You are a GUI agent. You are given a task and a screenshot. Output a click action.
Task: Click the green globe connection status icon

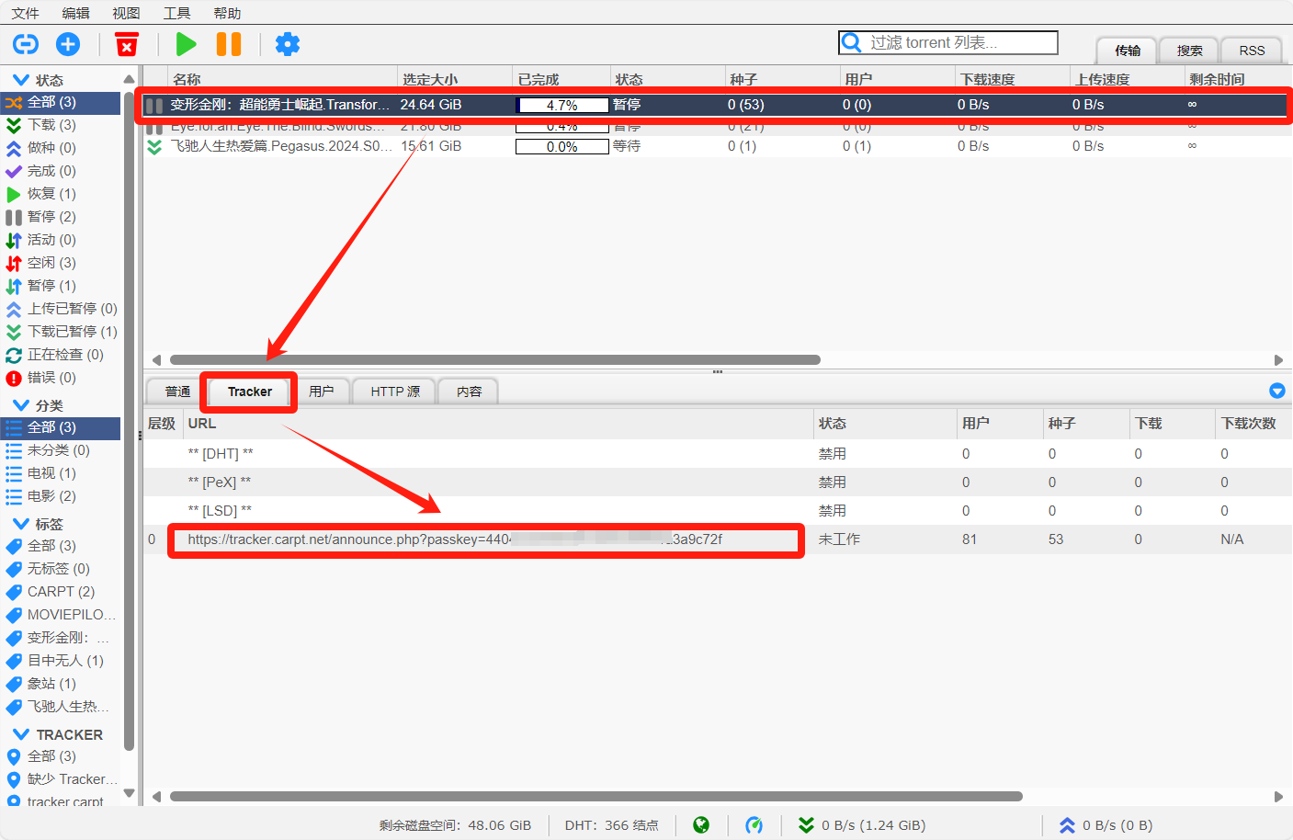(701, 825)
